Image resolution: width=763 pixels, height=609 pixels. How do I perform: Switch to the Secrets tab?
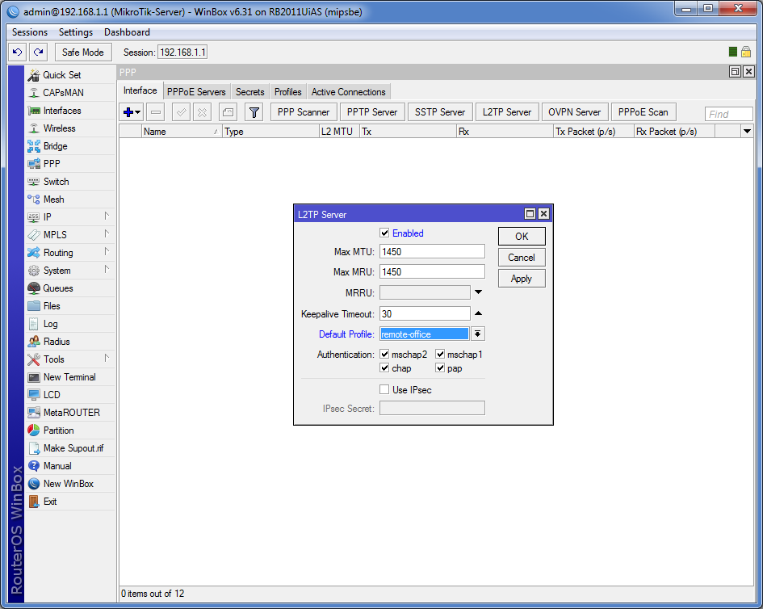tap(250, 91)
